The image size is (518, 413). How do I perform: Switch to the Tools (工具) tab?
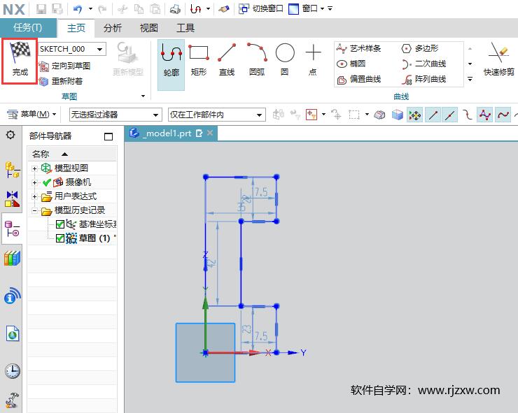coord(185,28)
